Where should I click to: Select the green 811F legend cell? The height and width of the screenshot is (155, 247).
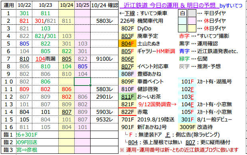click(x=127, y=97)
